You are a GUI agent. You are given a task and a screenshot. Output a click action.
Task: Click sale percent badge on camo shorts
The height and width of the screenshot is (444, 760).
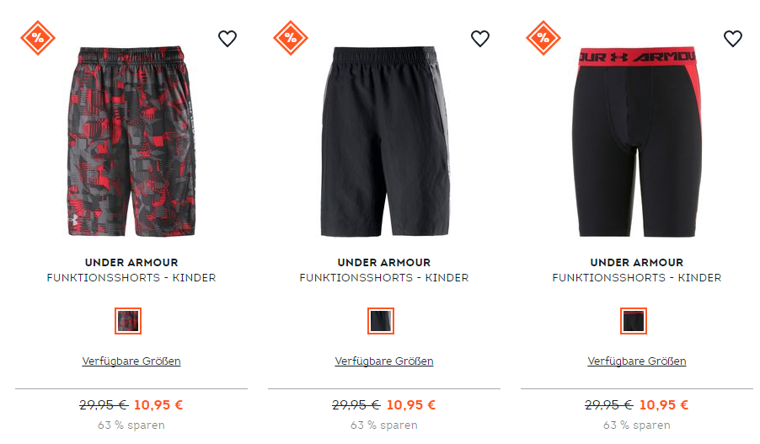[x=38, y=38]
